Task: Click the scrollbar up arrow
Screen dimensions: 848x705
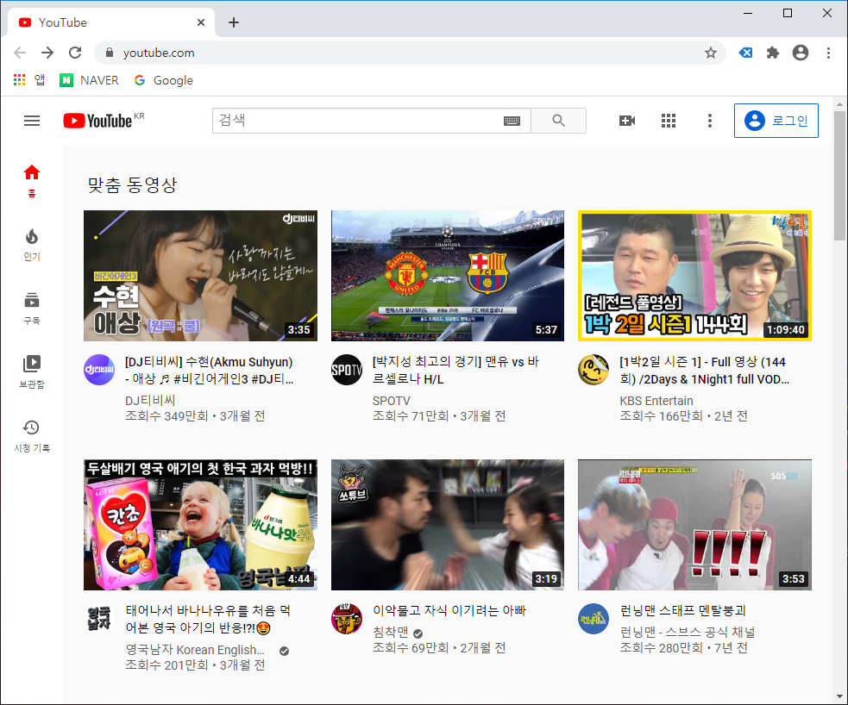Action: pos(839,103)
